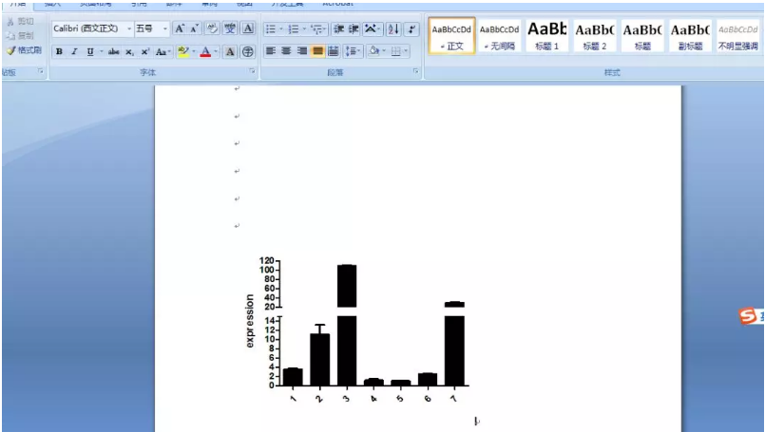The height and width of the screenshot is (432, 765).
Task: Toggle Subscript formatting
Action: pos(129,51)
